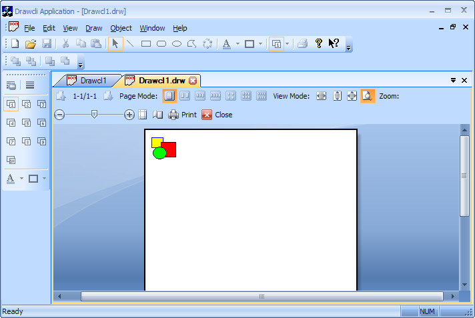Open the Draw menu
475x318 pixels.
tap(94, 28)
